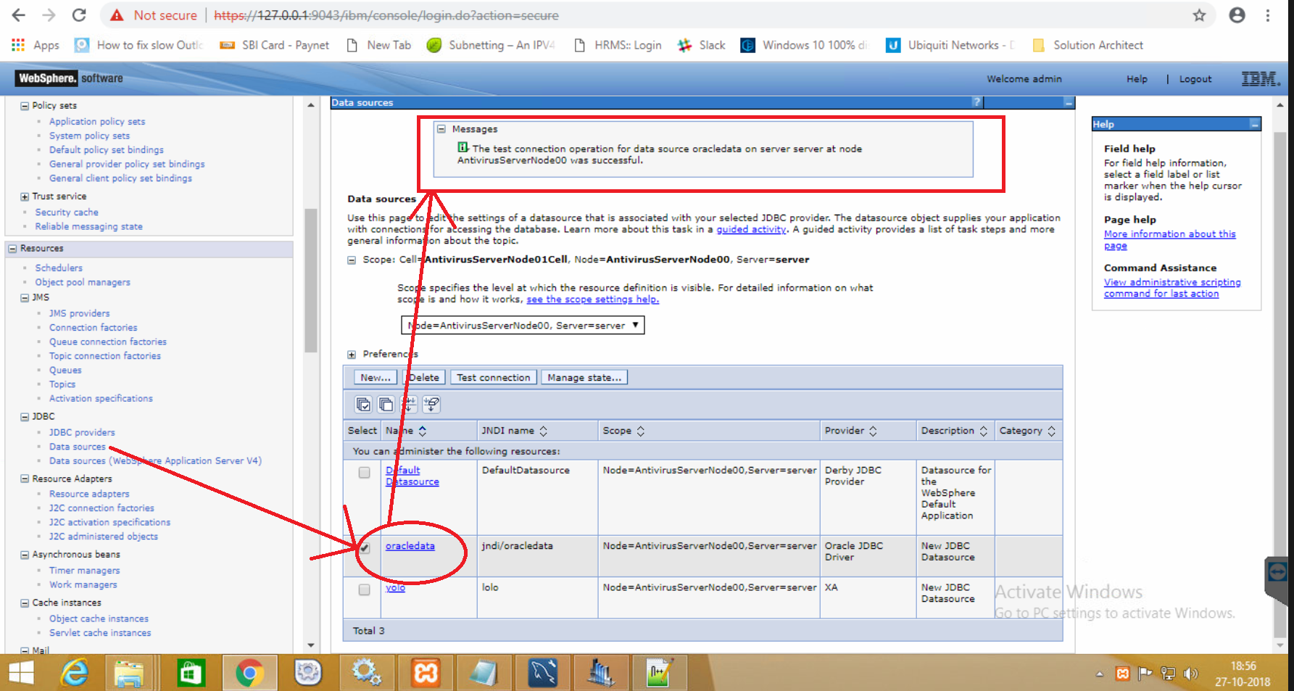Viewport: 1294px width, 691px height.
Task: Click the Deselect All icon above the table
Action: (x=386, y=405)
